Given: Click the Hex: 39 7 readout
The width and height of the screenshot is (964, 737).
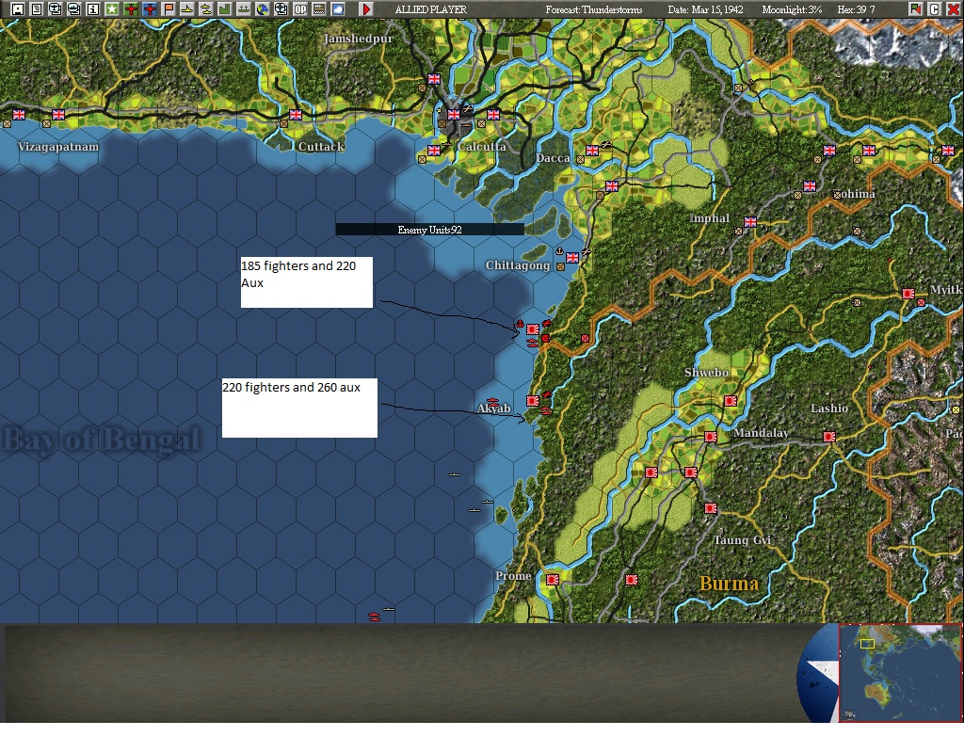Looking at the screenshot, I should pos(856,9).
